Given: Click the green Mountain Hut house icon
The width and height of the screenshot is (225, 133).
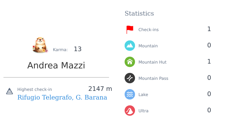Looking at the screenshot, I should tap(130, 62).
